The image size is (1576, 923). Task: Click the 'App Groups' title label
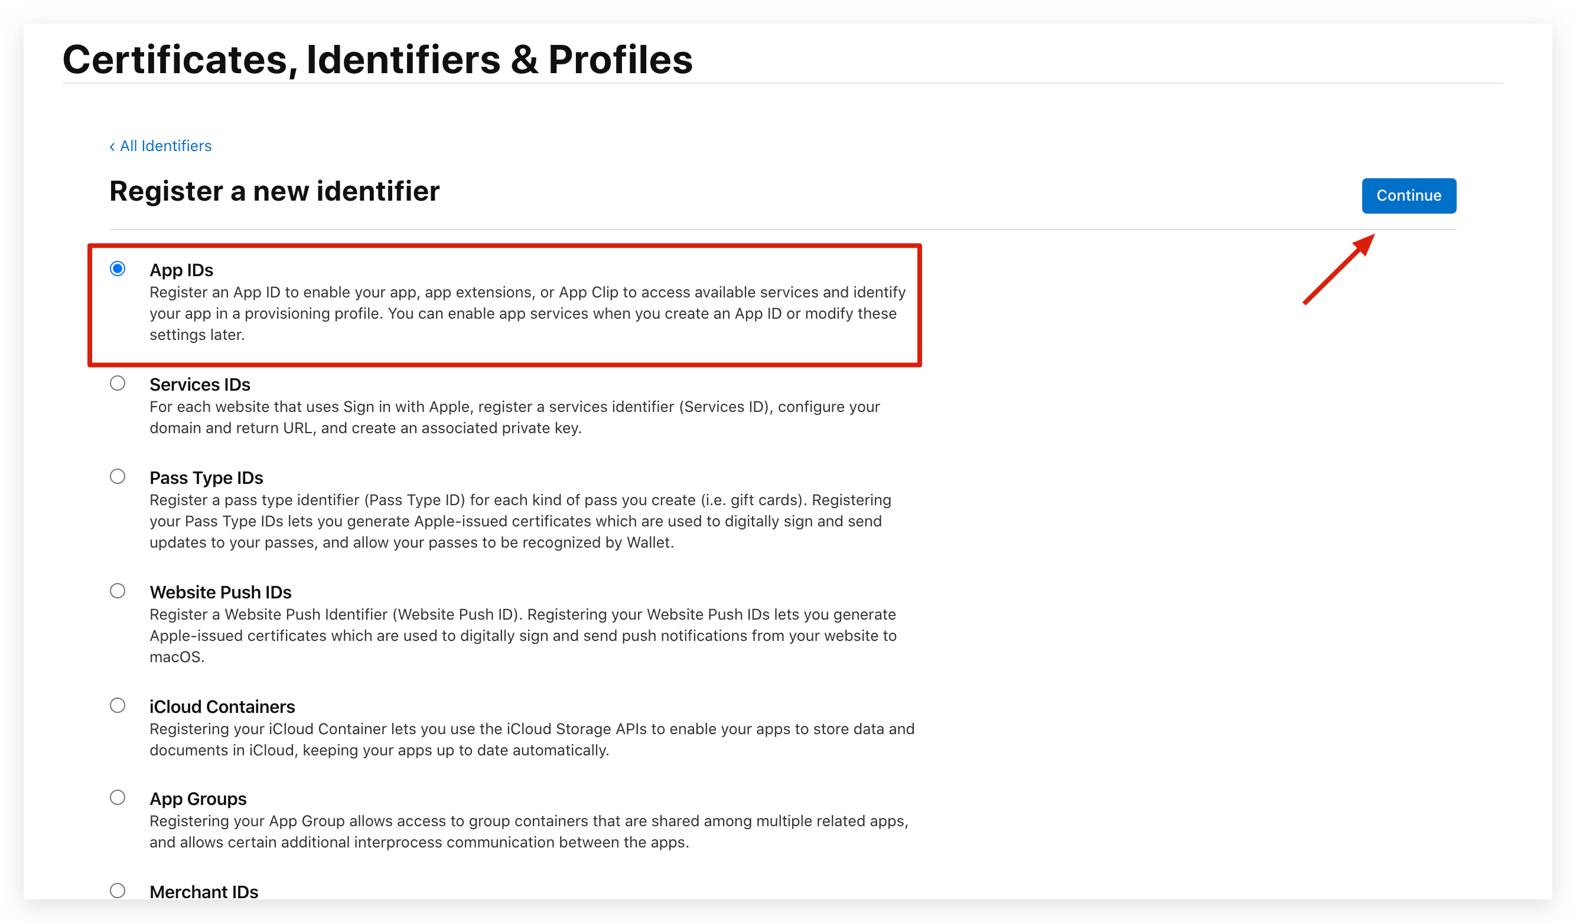[x=198, y=798]
